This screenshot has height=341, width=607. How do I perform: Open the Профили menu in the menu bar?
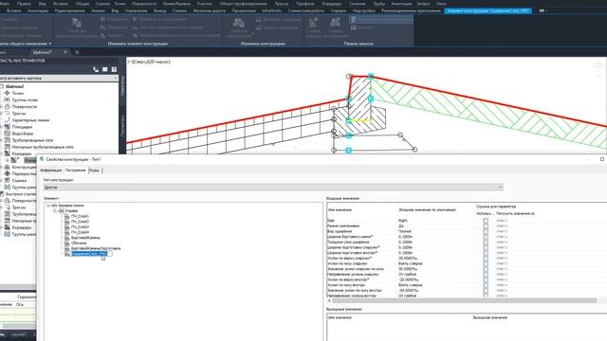305,4
